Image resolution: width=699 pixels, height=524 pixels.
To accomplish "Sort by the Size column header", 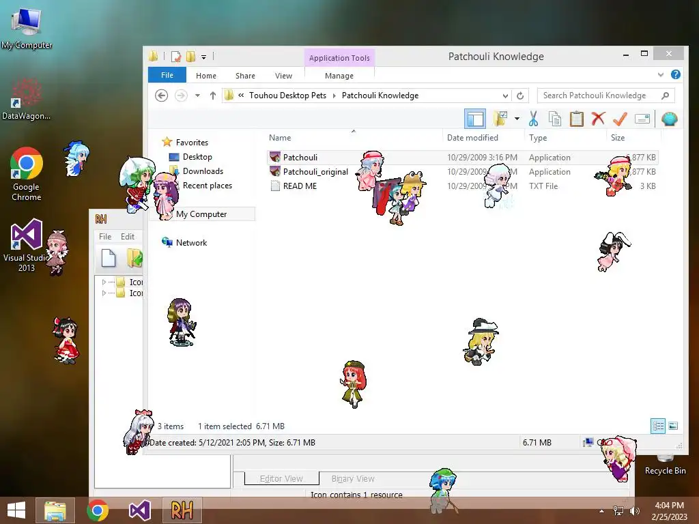I will (617, 138).
